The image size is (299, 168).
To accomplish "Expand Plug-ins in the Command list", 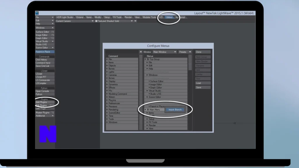I will (x=107, y=100).
